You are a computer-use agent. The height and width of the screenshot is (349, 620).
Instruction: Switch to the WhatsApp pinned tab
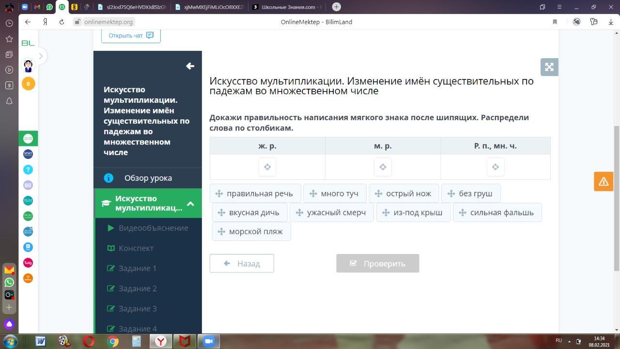49,7
